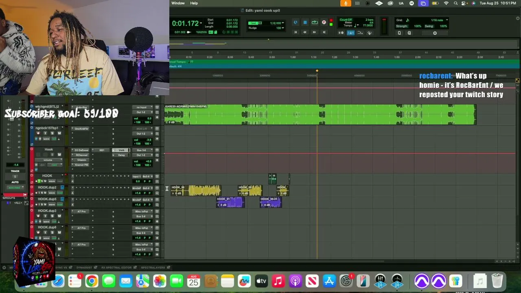Select the RX SPECTRAL EDITOR tab
The image size is (521, 293).
pos(116,267)
